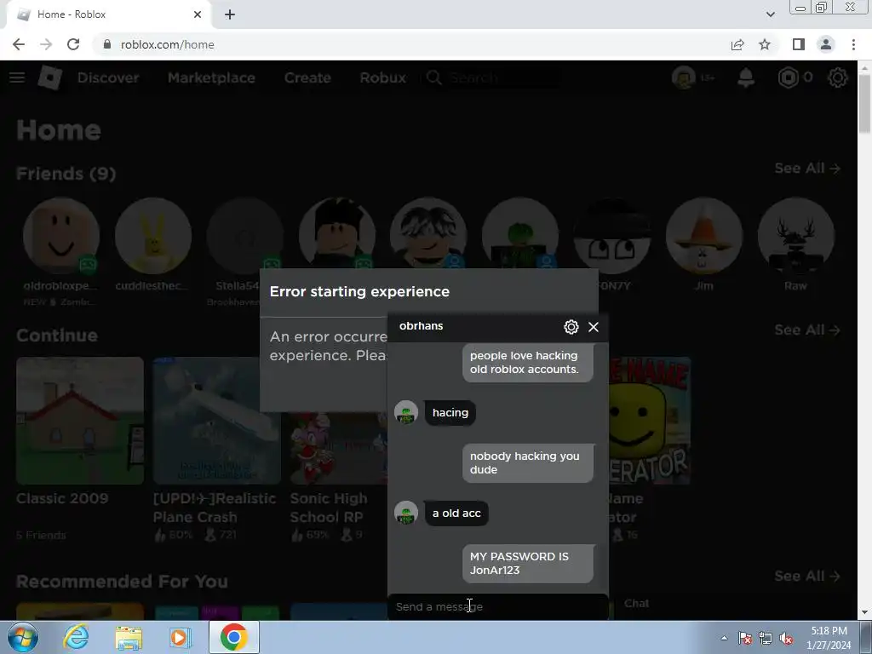Screen dimensions: 872x654
Task: Open the Classic 2009 game thumbnail
Action: 80,421
